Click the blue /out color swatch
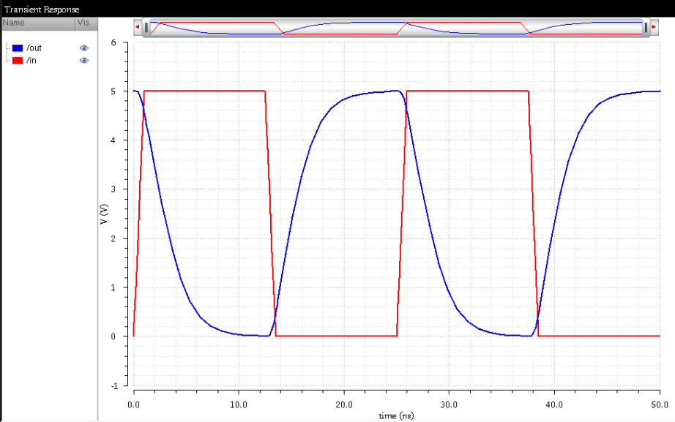 point(18,48)
